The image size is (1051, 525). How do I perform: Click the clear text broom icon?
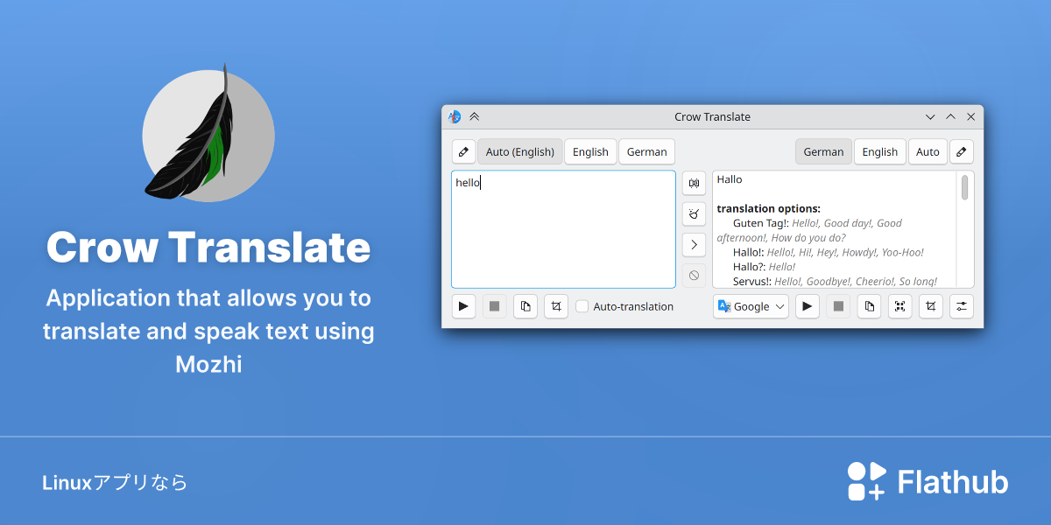pyautogui.click(x=694, y=213)
